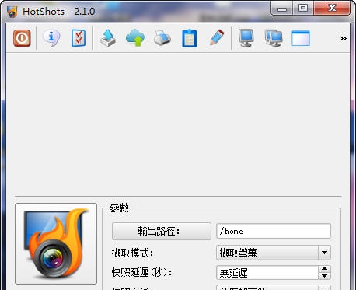Open the editor with pencil icon

tap(217, 38)
